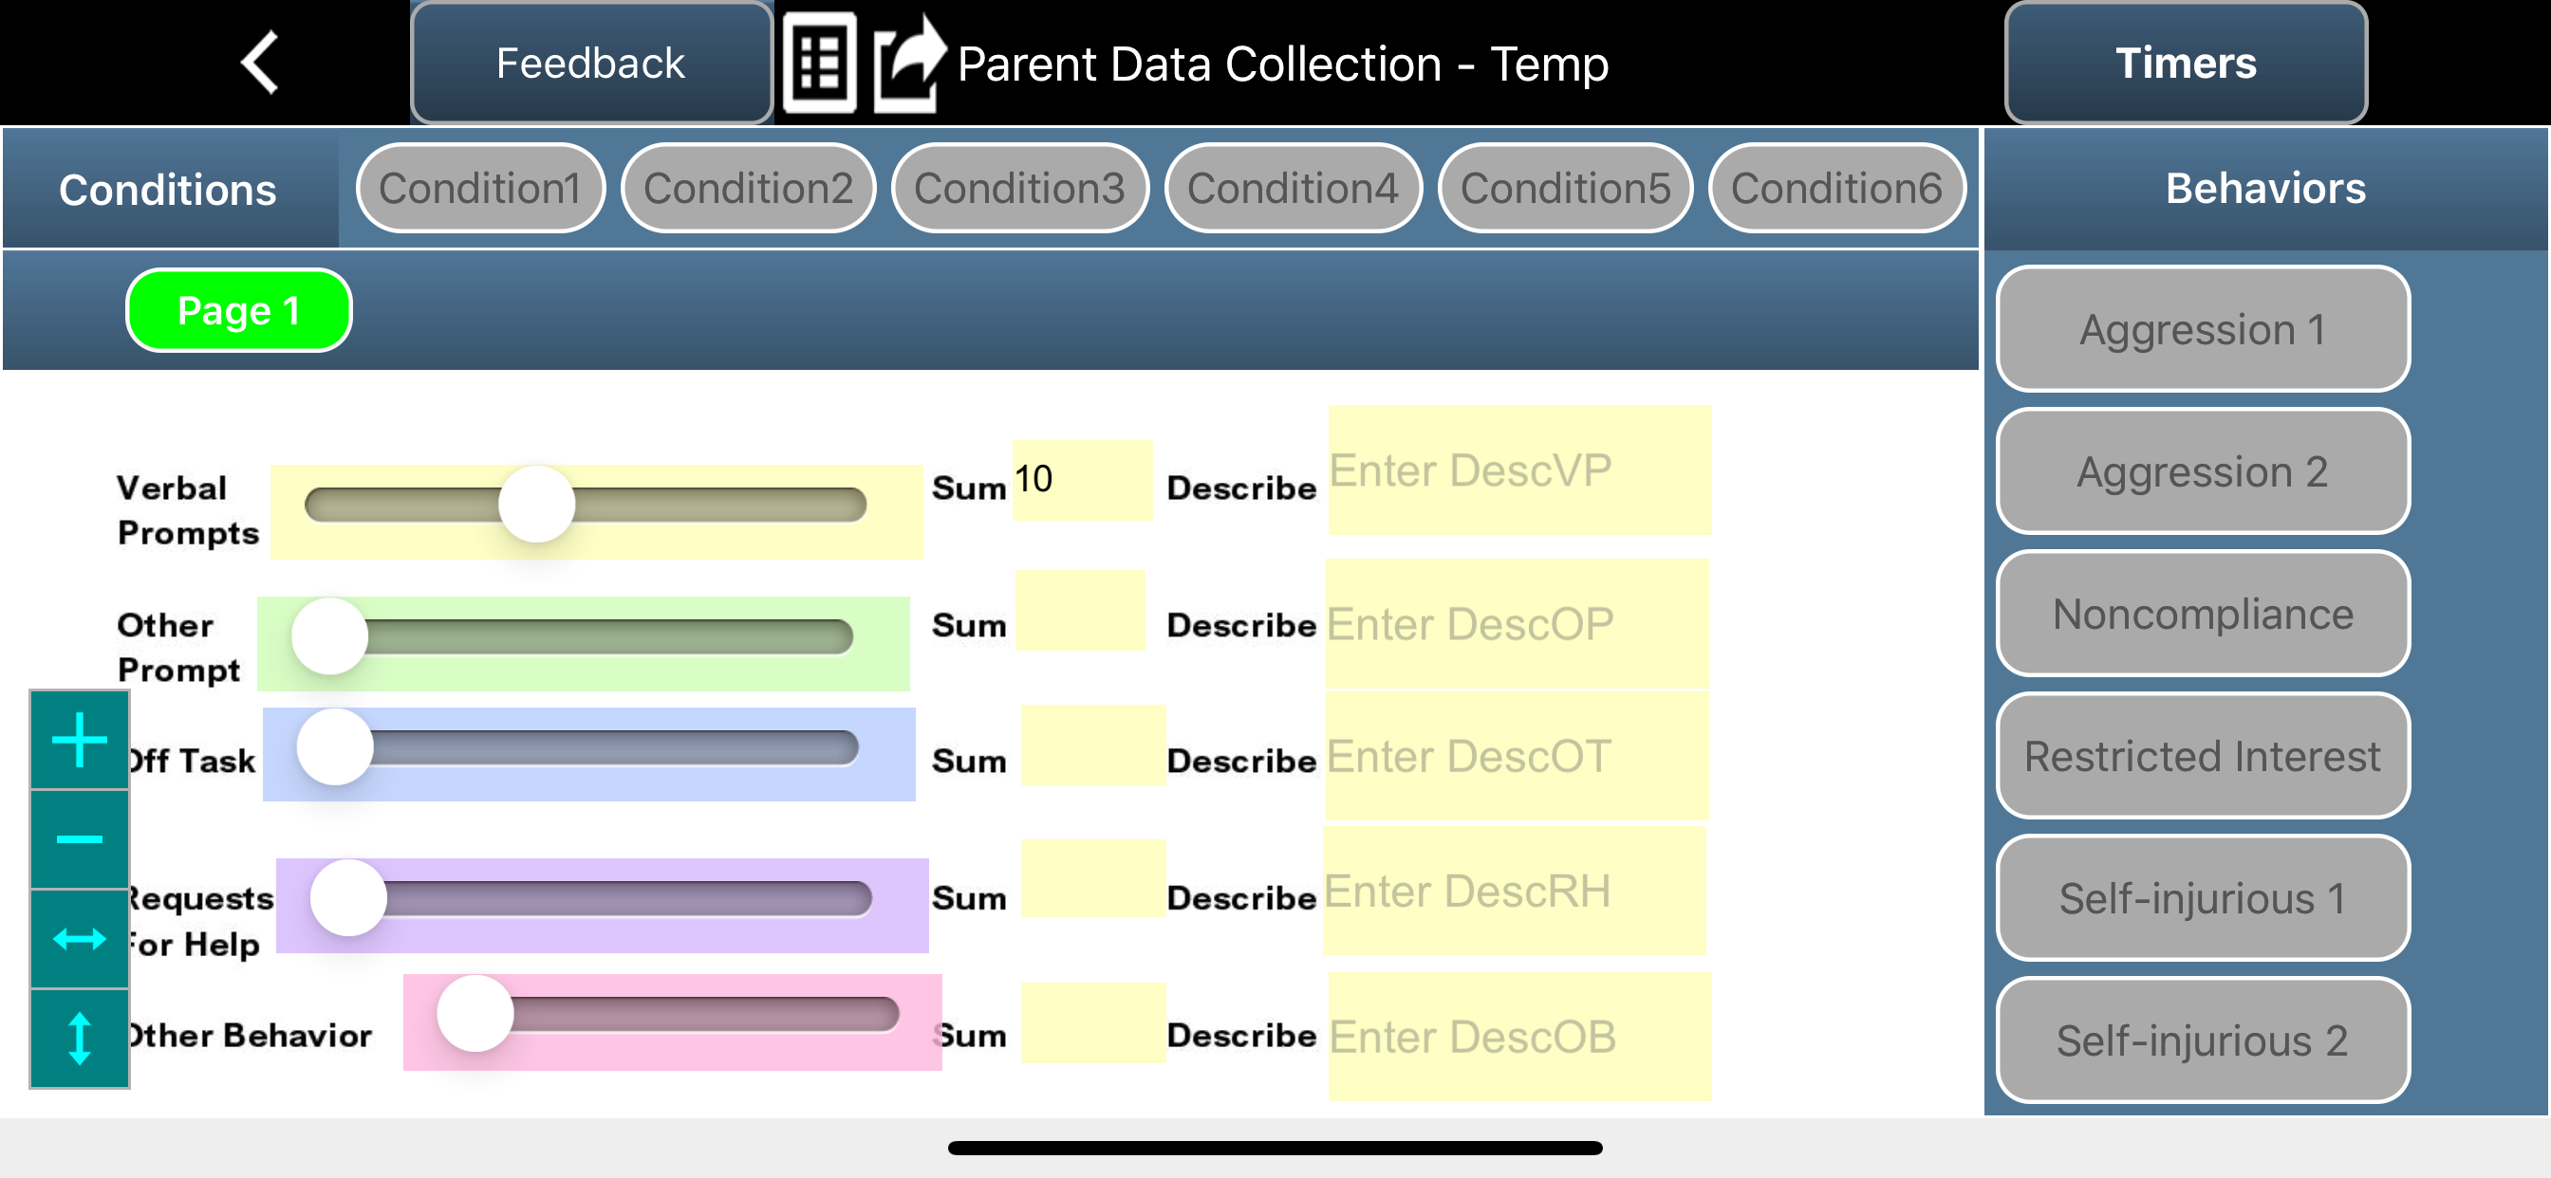The height and width of the screenshot is (1178, 2551).
Task: Click the Other Behavior slider handle
Action: click(x=475, y=1014)
